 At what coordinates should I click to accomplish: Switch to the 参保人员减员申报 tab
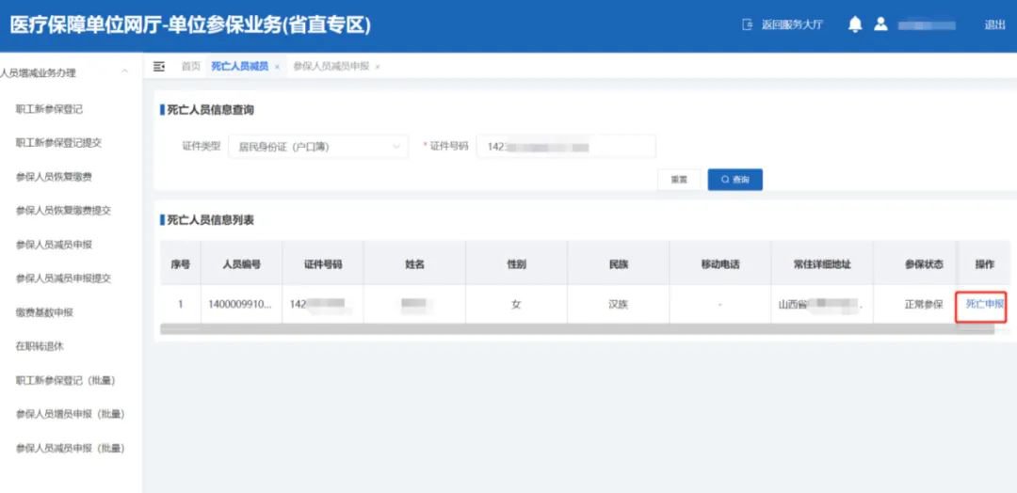pyautogui.click(x=331, y=67)
